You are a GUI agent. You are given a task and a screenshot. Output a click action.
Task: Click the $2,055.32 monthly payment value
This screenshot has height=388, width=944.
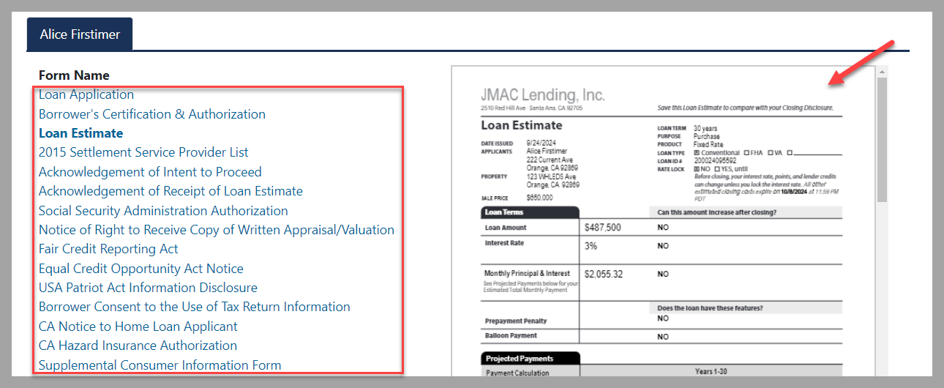pos(604,274)
